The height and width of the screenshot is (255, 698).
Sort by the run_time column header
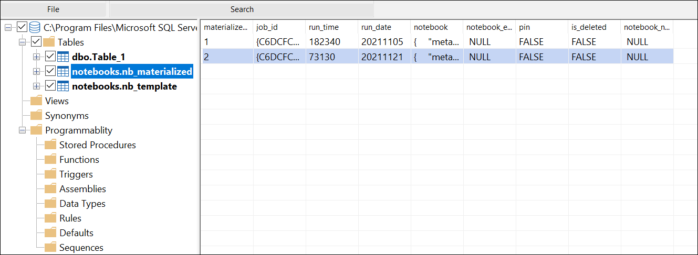point(332,27)
